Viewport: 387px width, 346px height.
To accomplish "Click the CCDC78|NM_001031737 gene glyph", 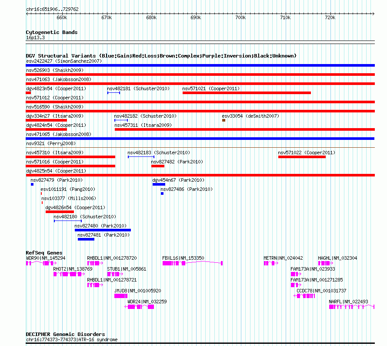I will pos(304,296).
